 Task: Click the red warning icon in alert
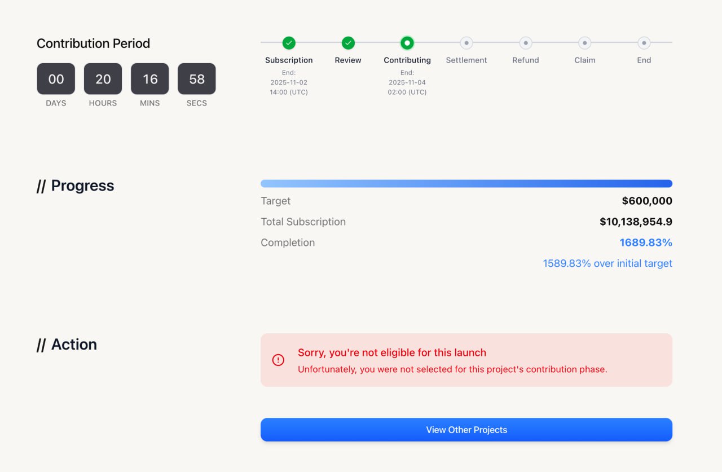pos(278,360)
